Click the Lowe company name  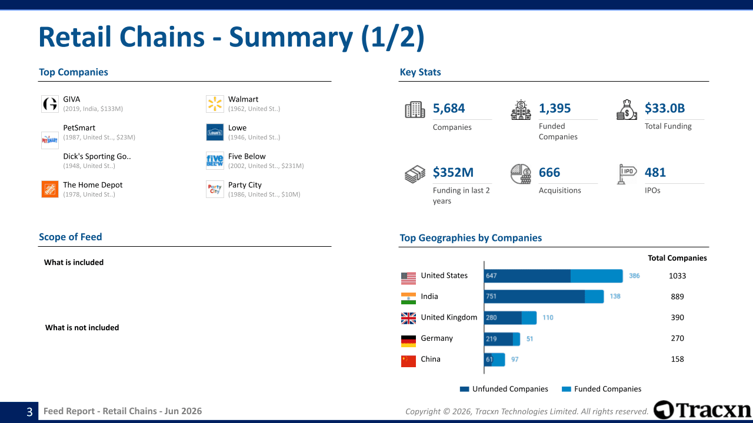(237, 127)
